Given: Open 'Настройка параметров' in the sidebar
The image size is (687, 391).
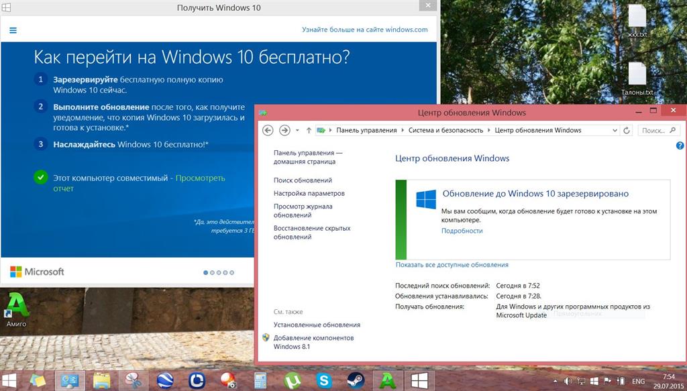Looking at the screenshot, I should point(309,193).
